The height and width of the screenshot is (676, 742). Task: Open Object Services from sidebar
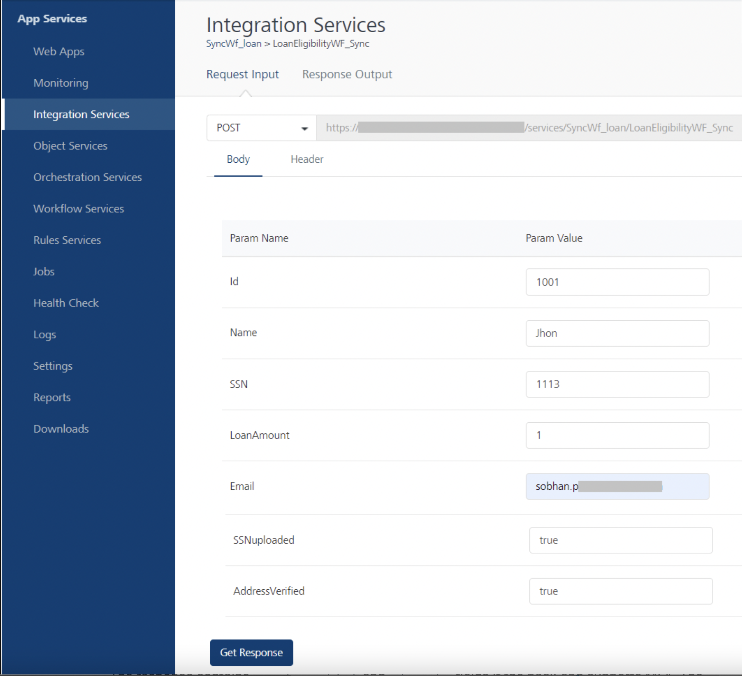[x=70, y=146]
